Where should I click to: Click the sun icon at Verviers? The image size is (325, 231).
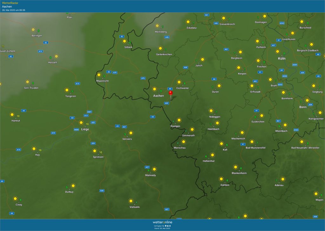point(131,133)
